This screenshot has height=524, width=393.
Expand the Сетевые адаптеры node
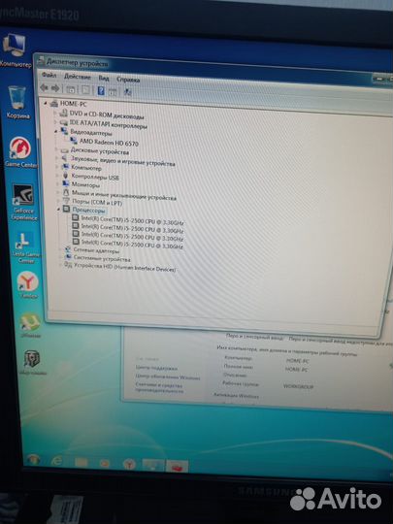point(60,249)
